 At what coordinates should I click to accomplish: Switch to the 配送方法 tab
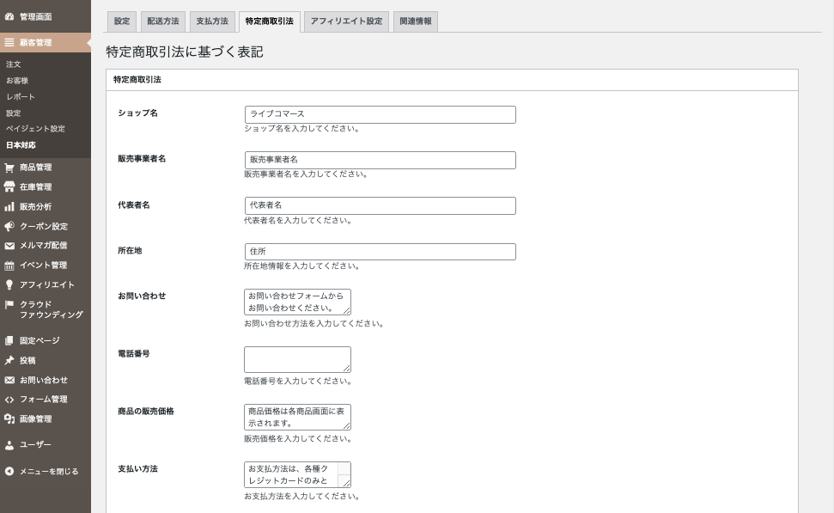162,21
